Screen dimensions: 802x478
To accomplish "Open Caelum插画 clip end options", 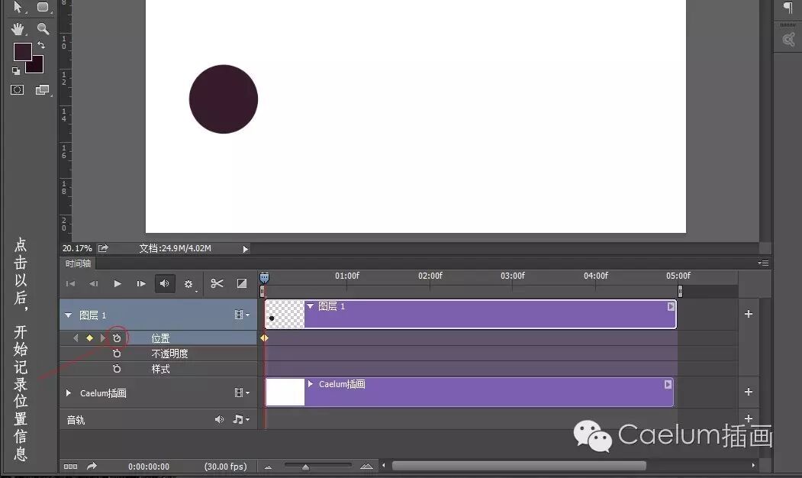I will click(668, 384).
